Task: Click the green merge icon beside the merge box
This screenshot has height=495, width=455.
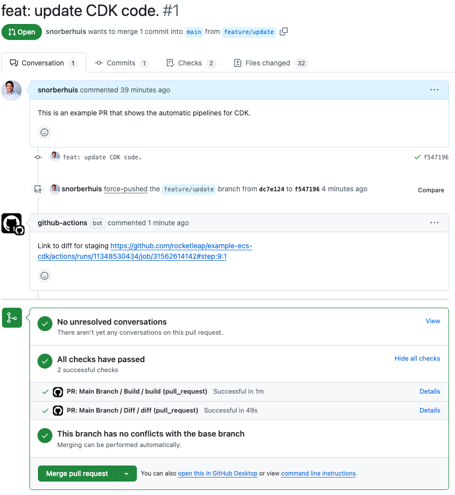Action: [x=11, y=317]
